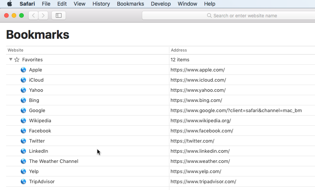Select the Google bookmark name
The image size is (315, 190).
(x=37, y=111)
